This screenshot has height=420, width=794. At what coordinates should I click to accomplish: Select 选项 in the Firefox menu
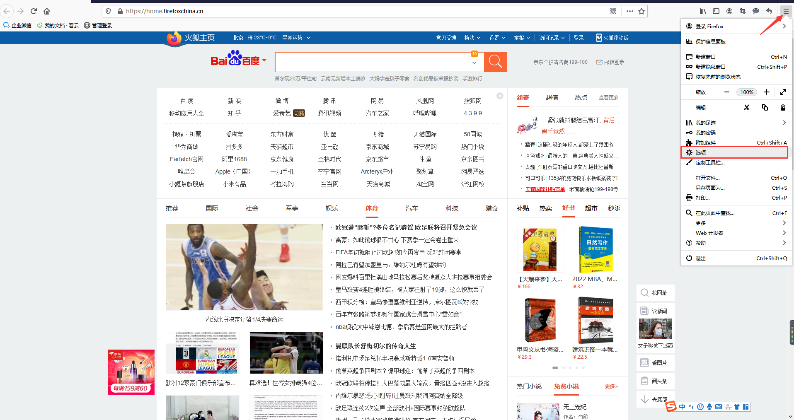[734, 152]
